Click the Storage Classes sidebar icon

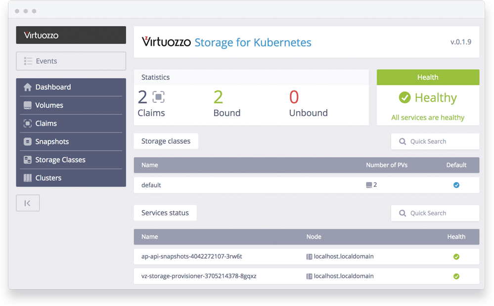point(27,160)
